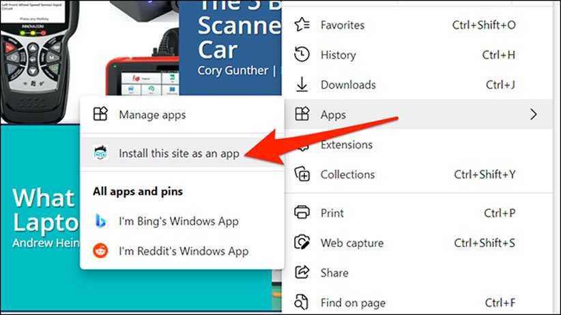Click the Collections icon in menu
The width and height of the screenshot is (561, 315).
point(302,175)
